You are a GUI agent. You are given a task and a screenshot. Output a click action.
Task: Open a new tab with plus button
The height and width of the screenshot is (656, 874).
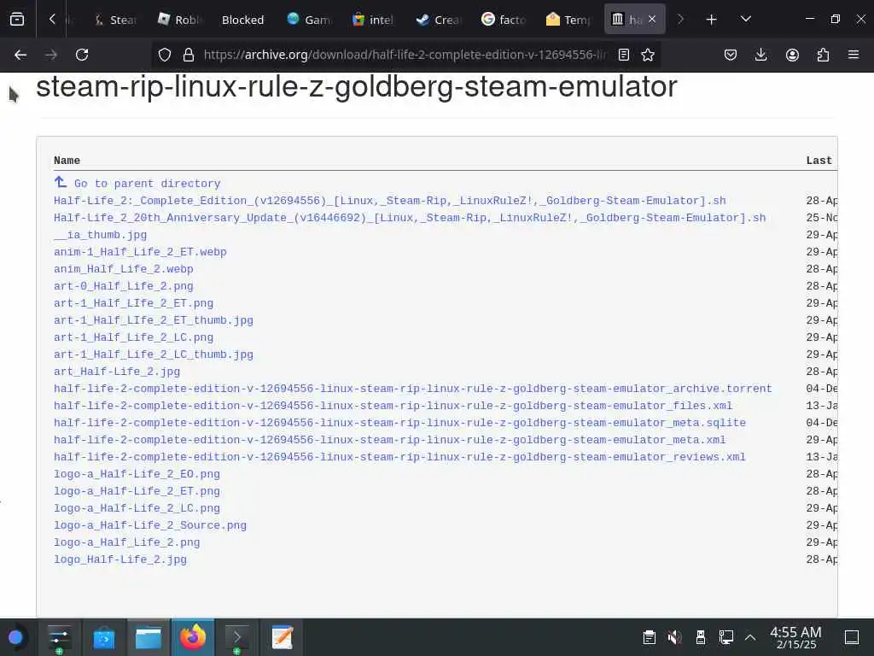[x=711, y=20]
